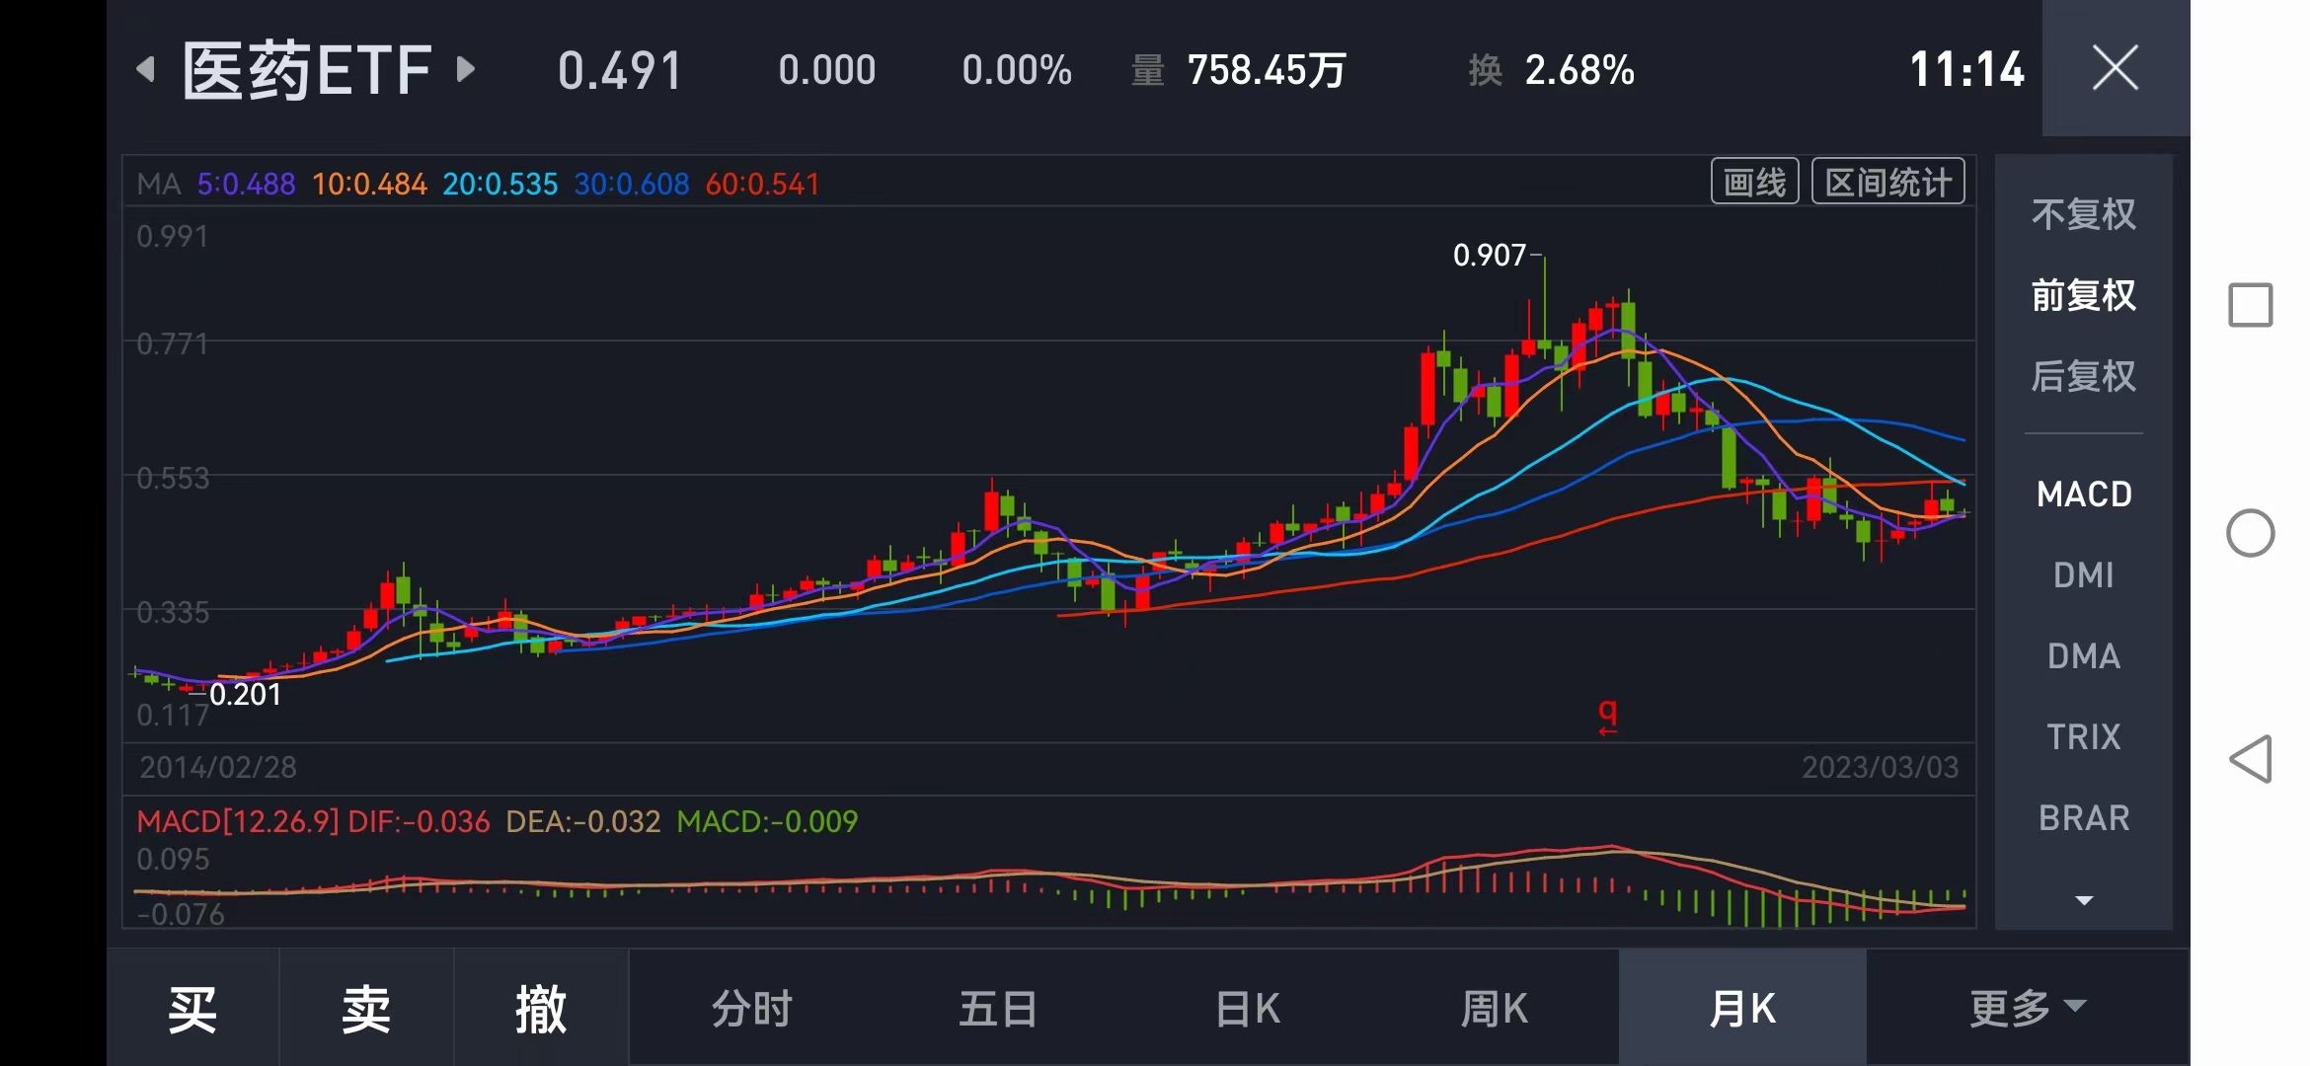Screen dimensions: 2310x1066
Task: Open 区间统计 range statistics
Action: [1887, 182]
